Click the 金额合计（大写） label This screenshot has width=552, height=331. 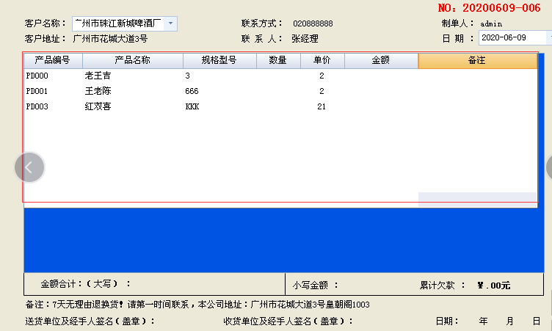click(x=86, y=284)
